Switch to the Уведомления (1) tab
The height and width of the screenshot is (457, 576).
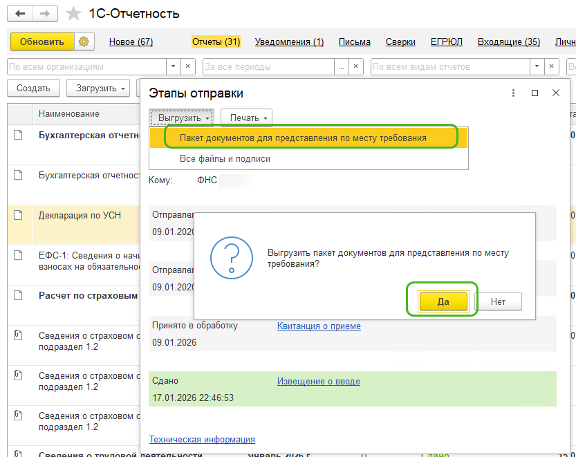(289, 42)
